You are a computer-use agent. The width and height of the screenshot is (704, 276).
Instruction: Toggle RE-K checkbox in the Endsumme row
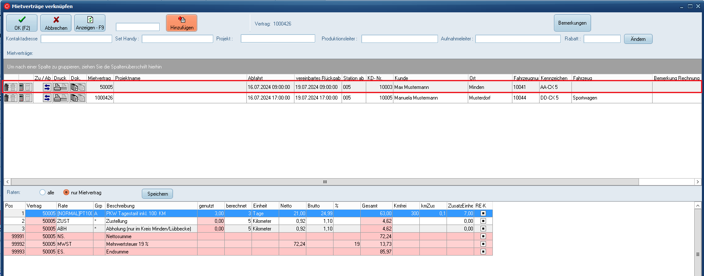[483, 252]
